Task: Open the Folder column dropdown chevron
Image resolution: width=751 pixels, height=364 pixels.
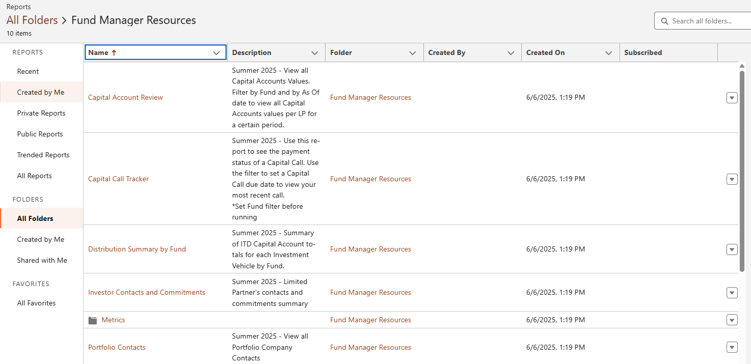Action: click(413, 53)
